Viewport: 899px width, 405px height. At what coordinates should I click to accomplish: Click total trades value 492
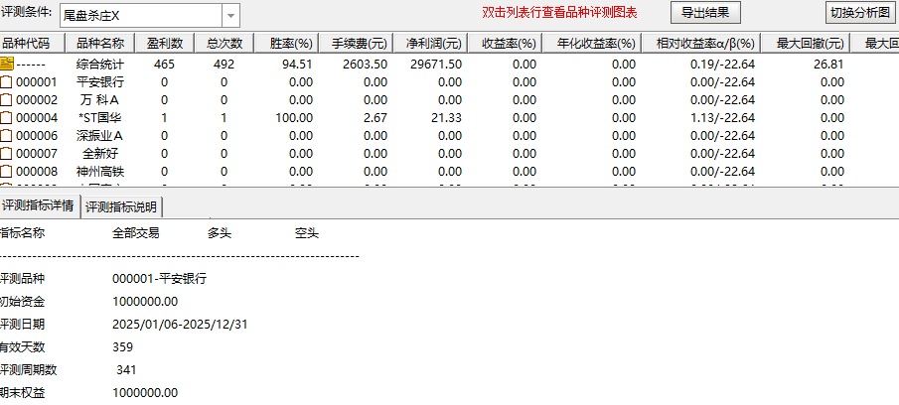[224, 65]
